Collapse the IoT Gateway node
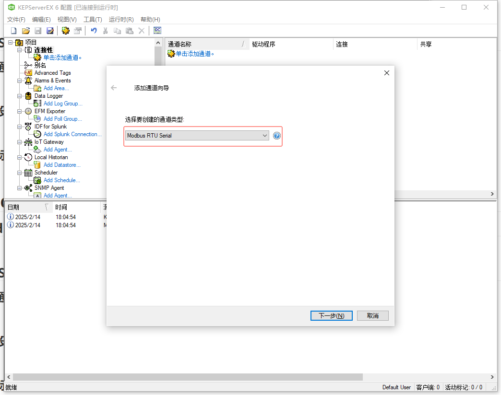 pos(20,142)
